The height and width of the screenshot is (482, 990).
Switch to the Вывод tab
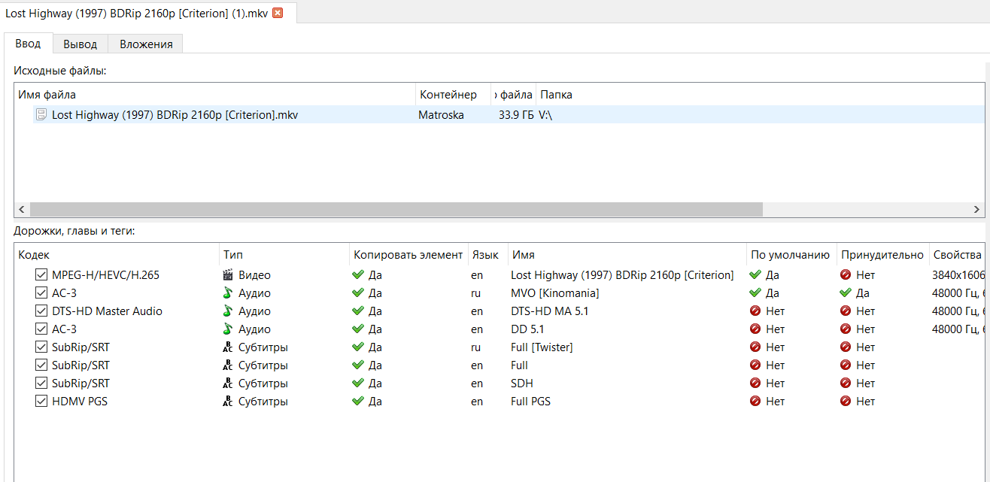(x=80, y=44)
